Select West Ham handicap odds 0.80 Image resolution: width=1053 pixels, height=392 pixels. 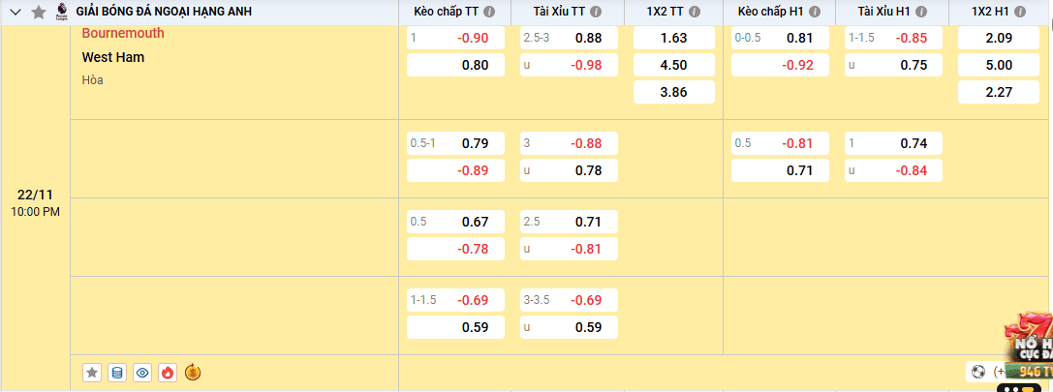pos(455,65)
